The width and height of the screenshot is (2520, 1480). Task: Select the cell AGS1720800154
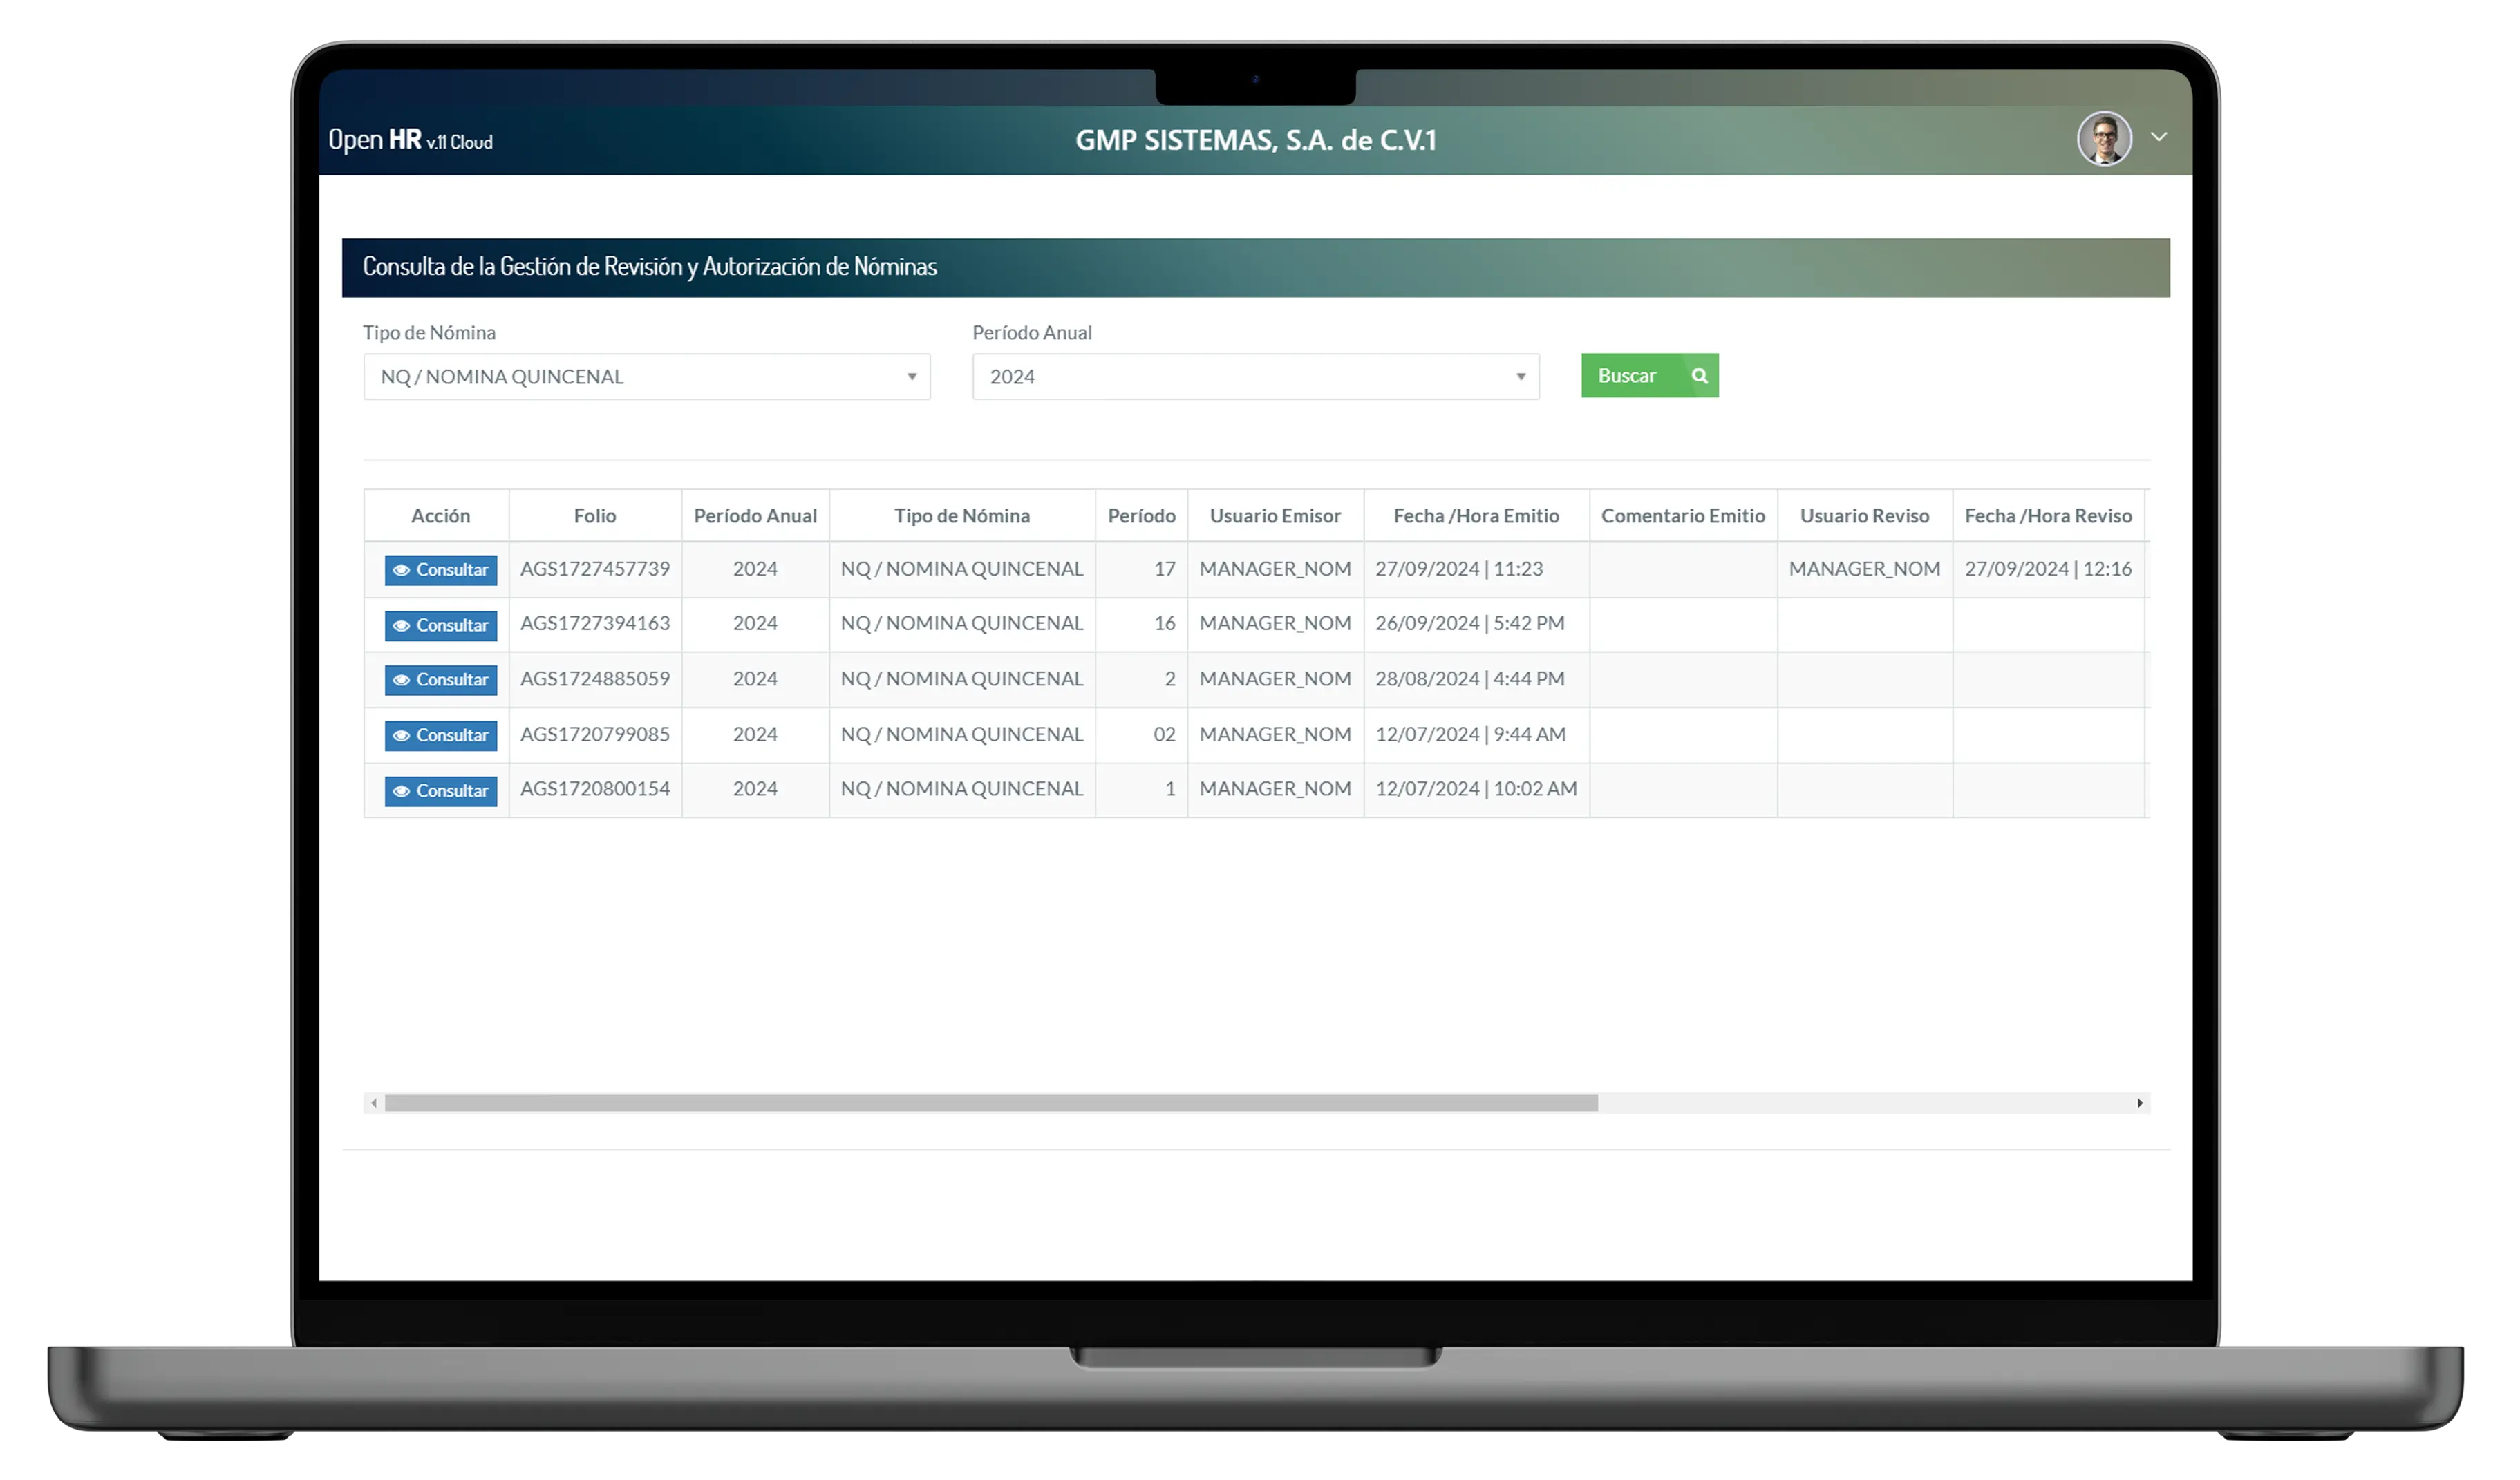click(x=595, y=789)
